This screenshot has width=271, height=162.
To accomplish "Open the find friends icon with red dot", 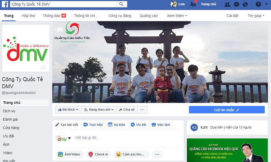I will 193,4.
